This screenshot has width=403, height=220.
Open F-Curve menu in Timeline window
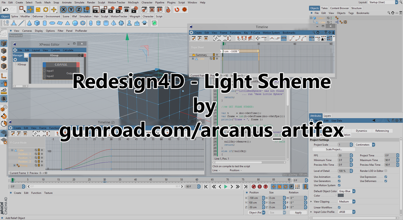point(255,32)
